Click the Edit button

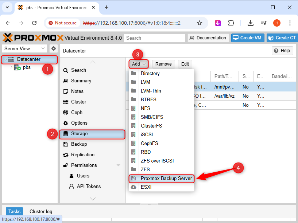pyautogui.click(x=185, y=64)
